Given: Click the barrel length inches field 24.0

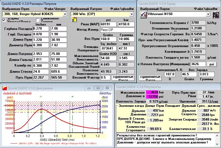Looking at the screenshot, I should [41, 72].
